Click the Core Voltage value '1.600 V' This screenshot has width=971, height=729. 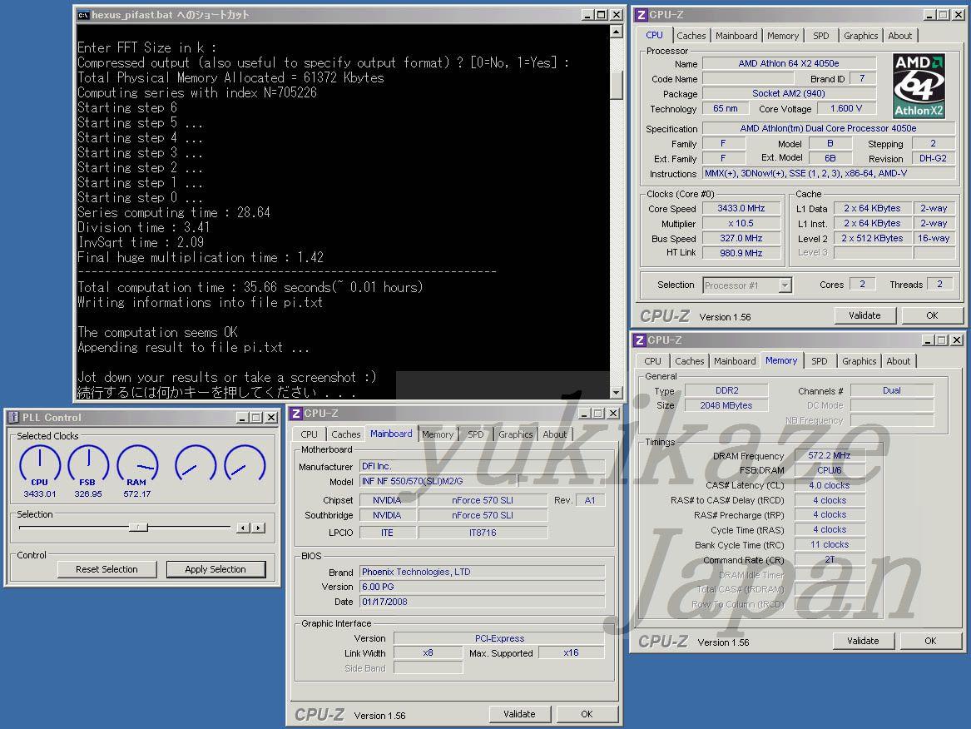pos(846,108)
